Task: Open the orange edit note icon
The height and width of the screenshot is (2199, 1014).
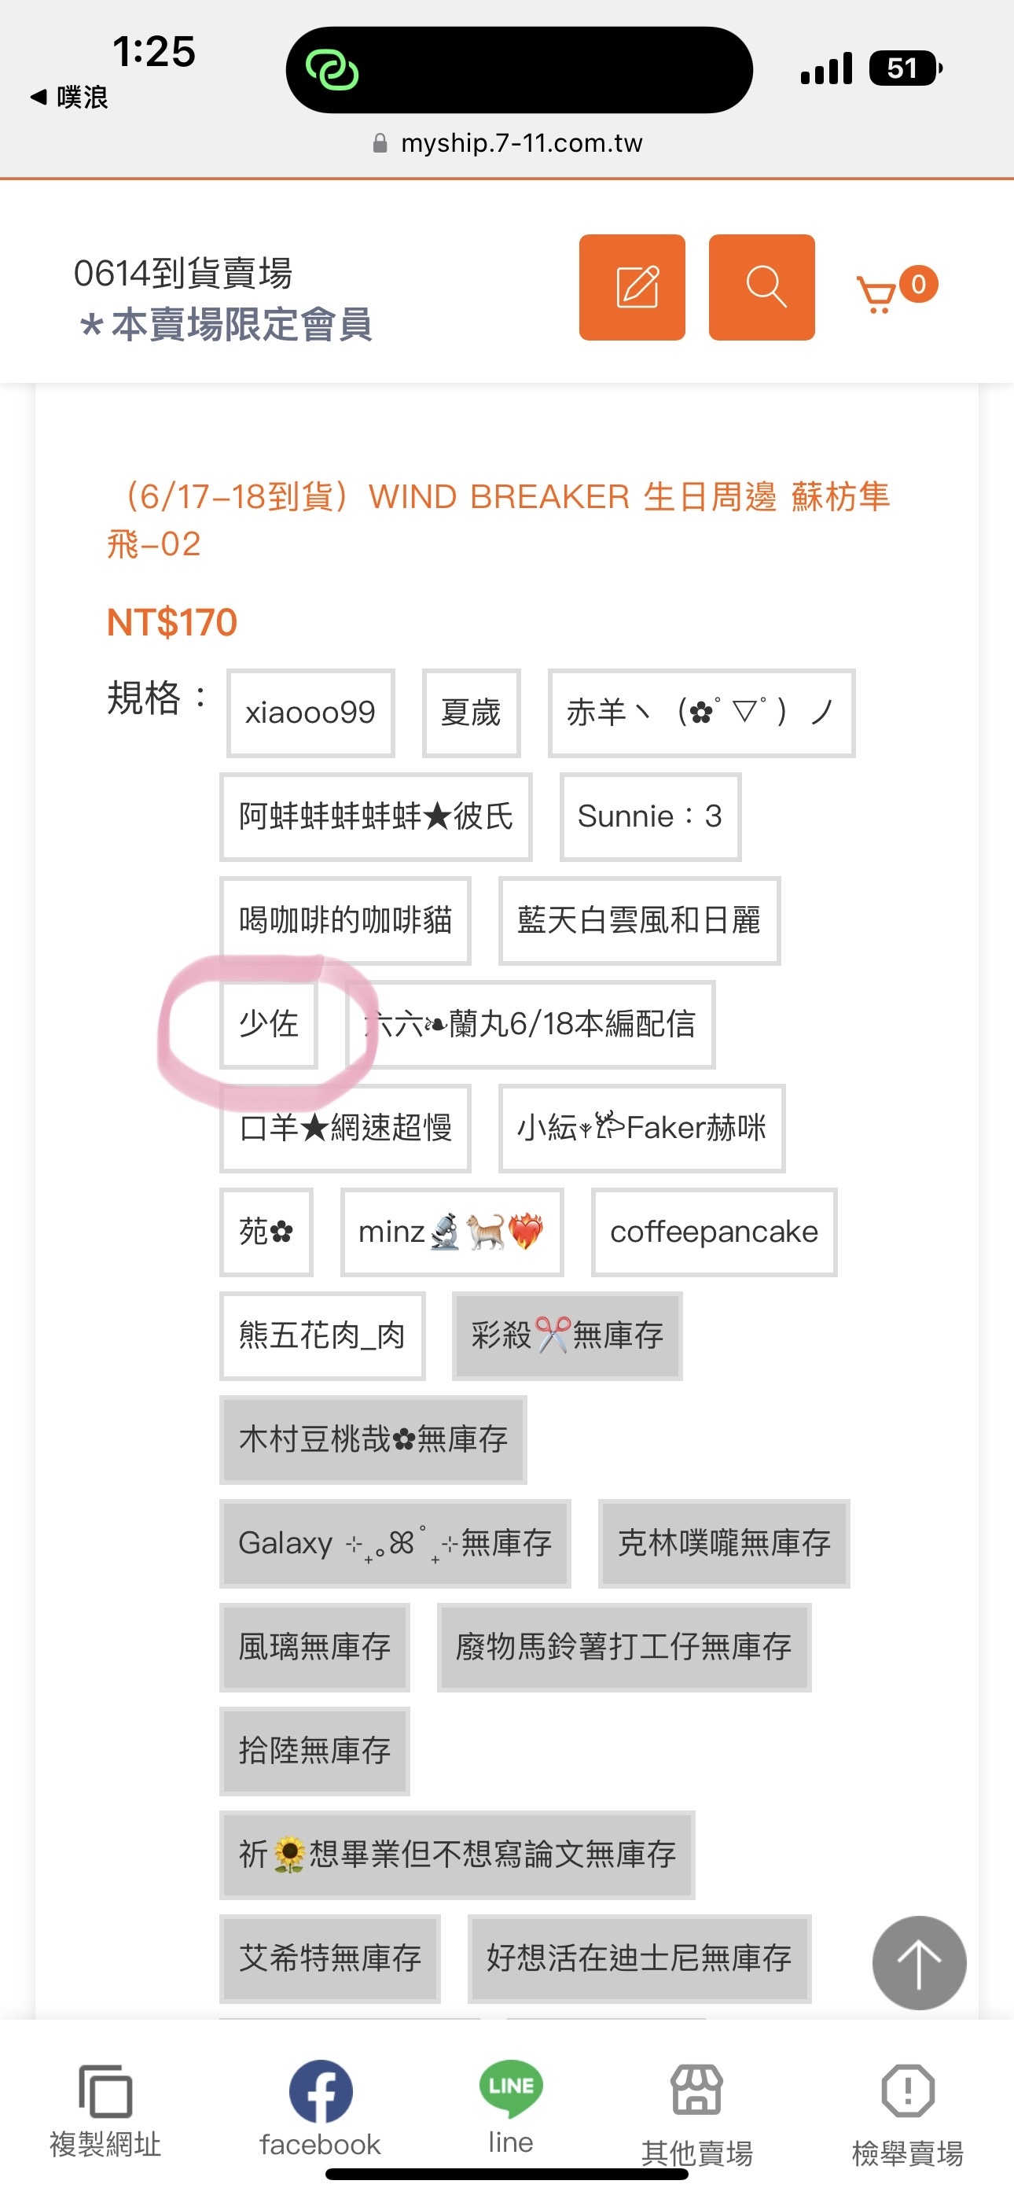Action: [x=632, y=287]
